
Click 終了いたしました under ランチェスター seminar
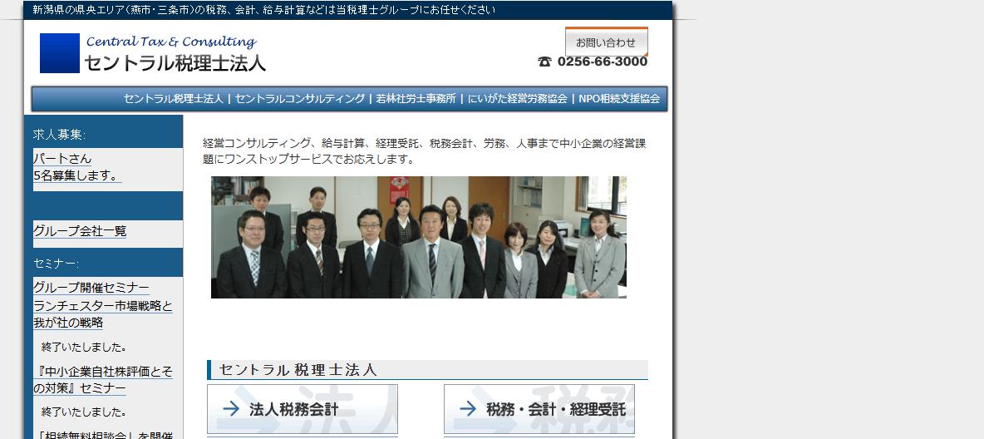coord(84,348)
